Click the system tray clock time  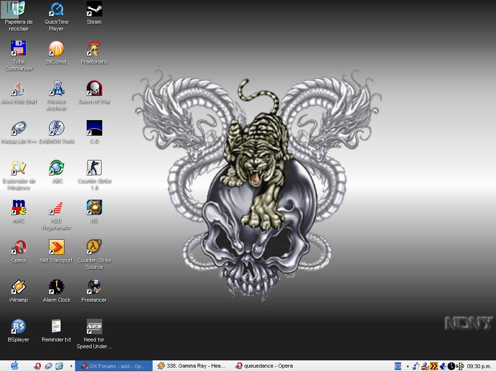479,366
